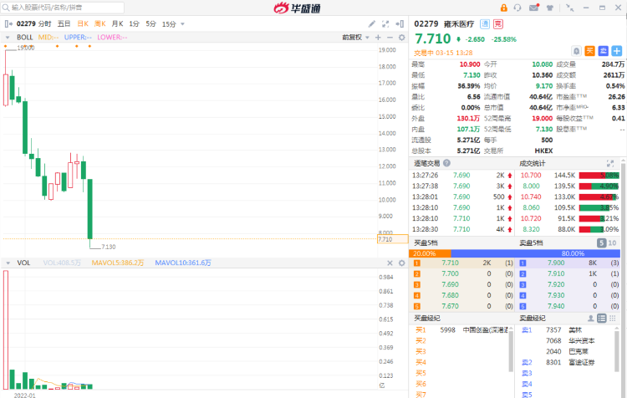Open BOLL indicator settings gear
This screenshot has width=627, height=398.
click(x=401, y=38)
